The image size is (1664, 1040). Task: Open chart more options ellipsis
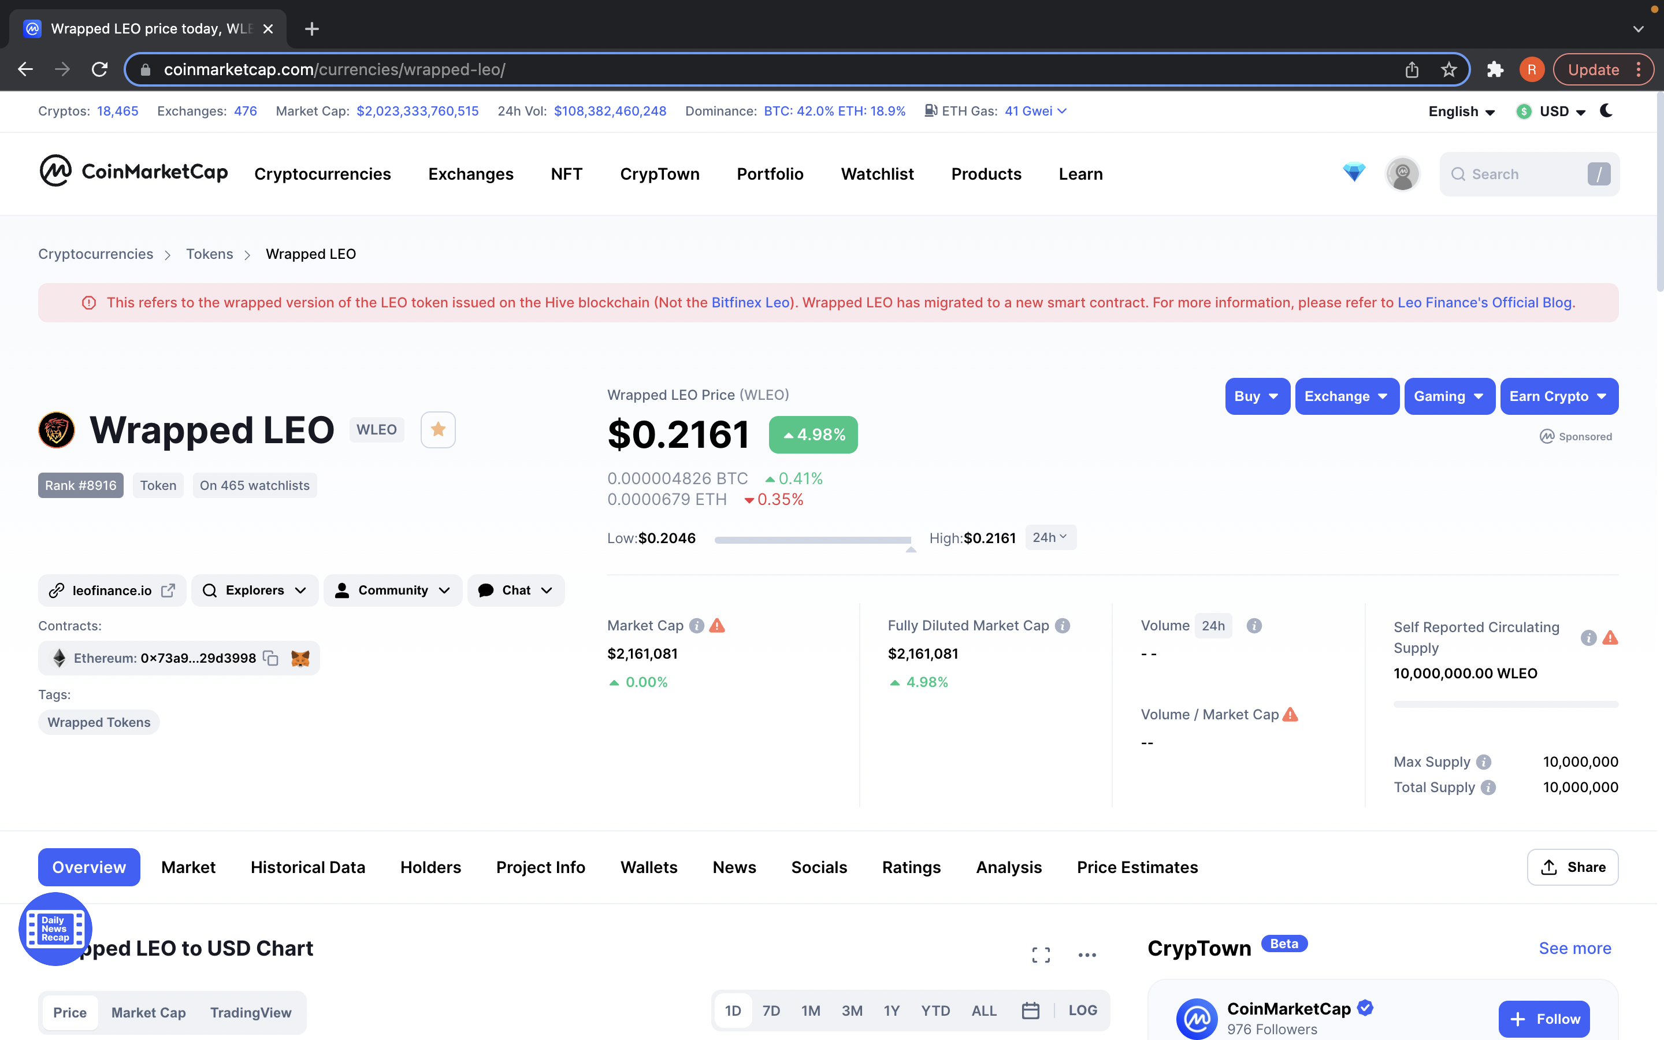[x=1087, y=954]
